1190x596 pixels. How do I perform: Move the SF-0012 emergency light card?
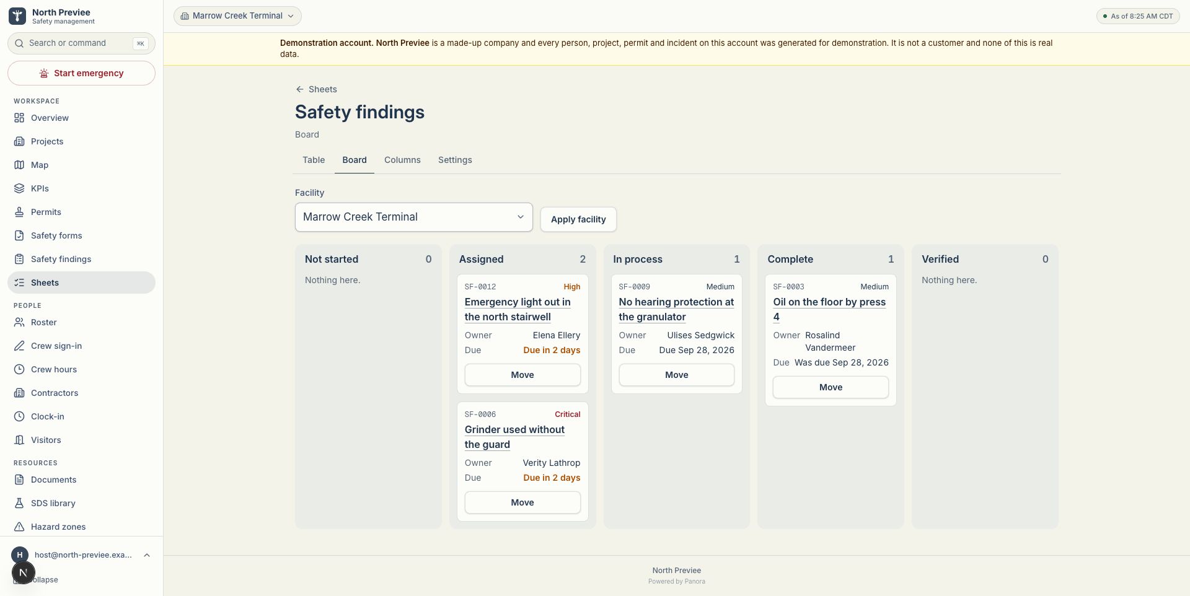pos(522,375)
